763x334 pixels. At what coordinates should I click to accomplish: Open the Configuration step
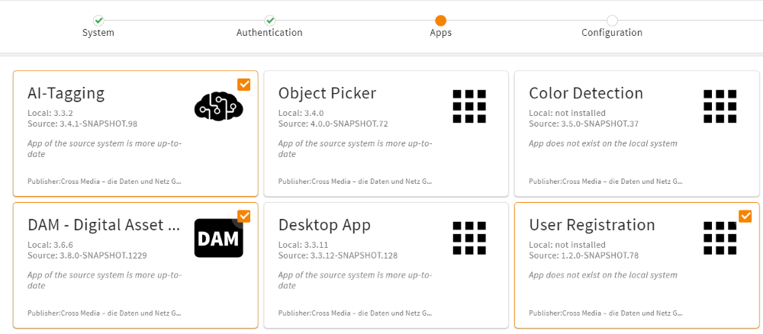pyautogui.click(x=612, y=33)
